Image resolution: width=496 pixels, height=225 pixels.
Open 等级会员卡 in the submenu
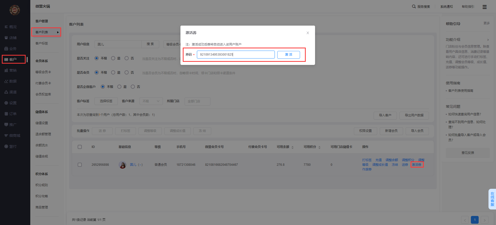pyautogui.click(x=43, y=72)
